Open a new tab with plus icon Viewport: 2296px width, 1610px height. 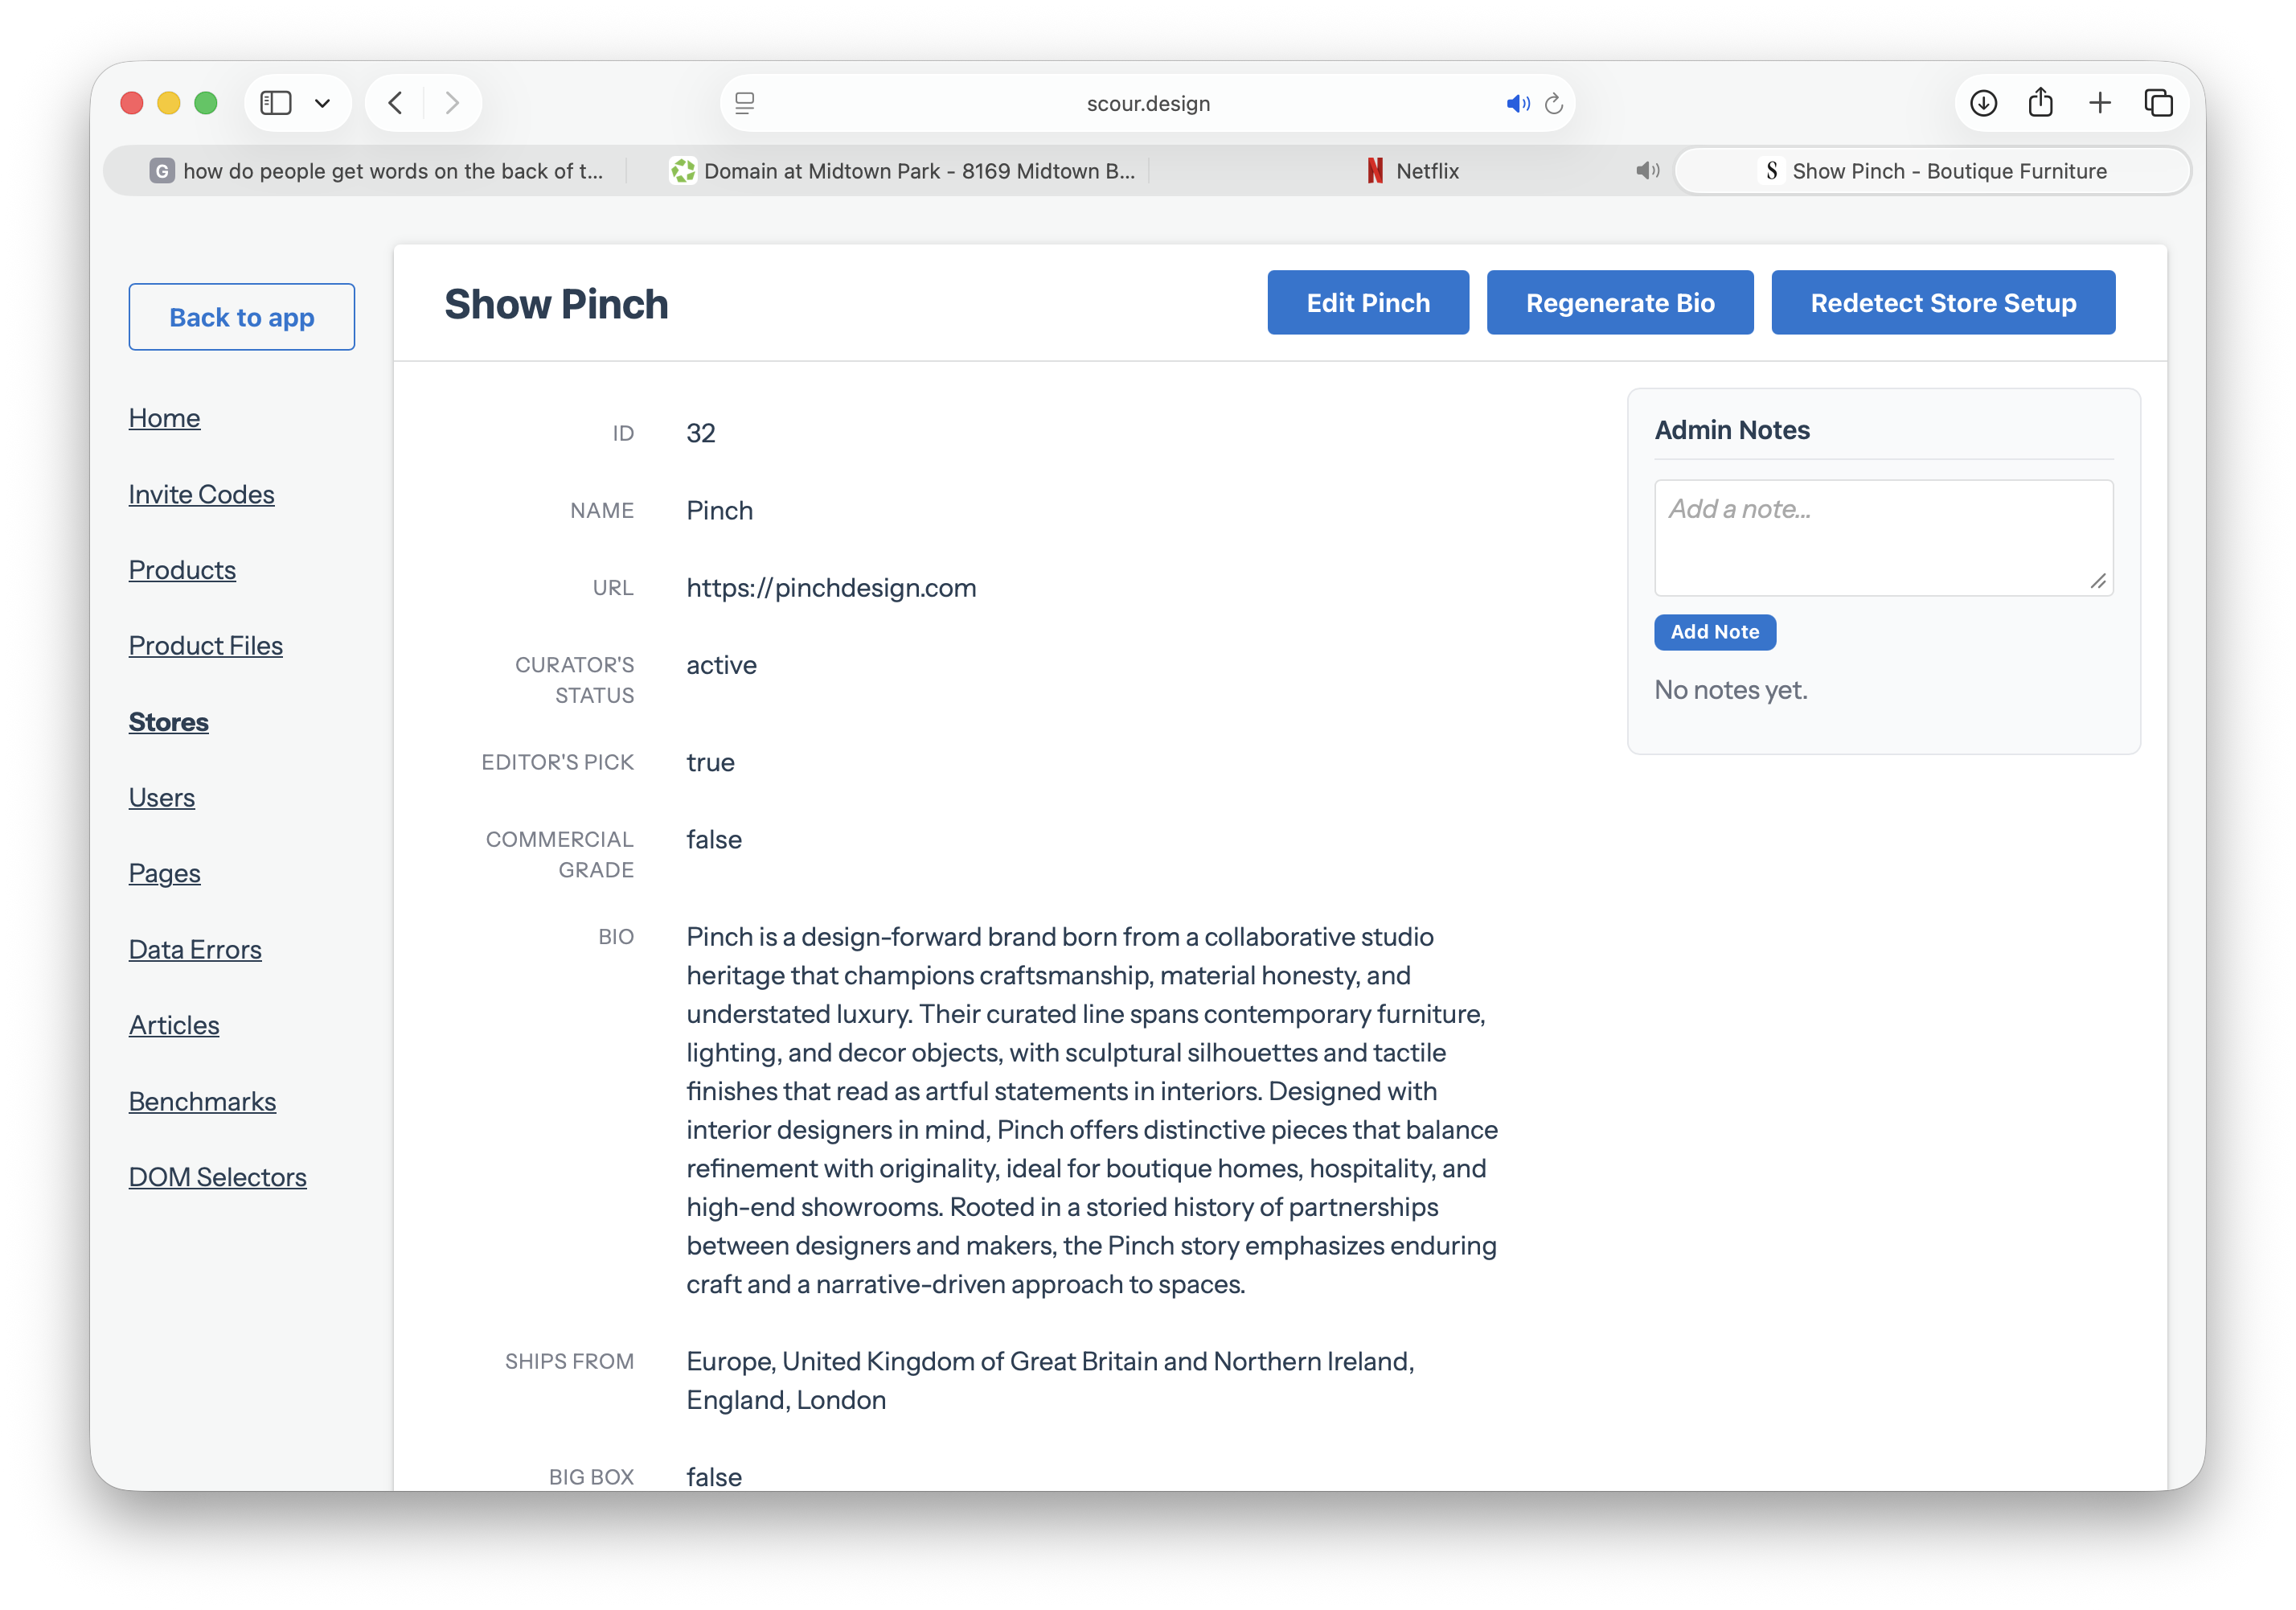tap(2100, 103)
